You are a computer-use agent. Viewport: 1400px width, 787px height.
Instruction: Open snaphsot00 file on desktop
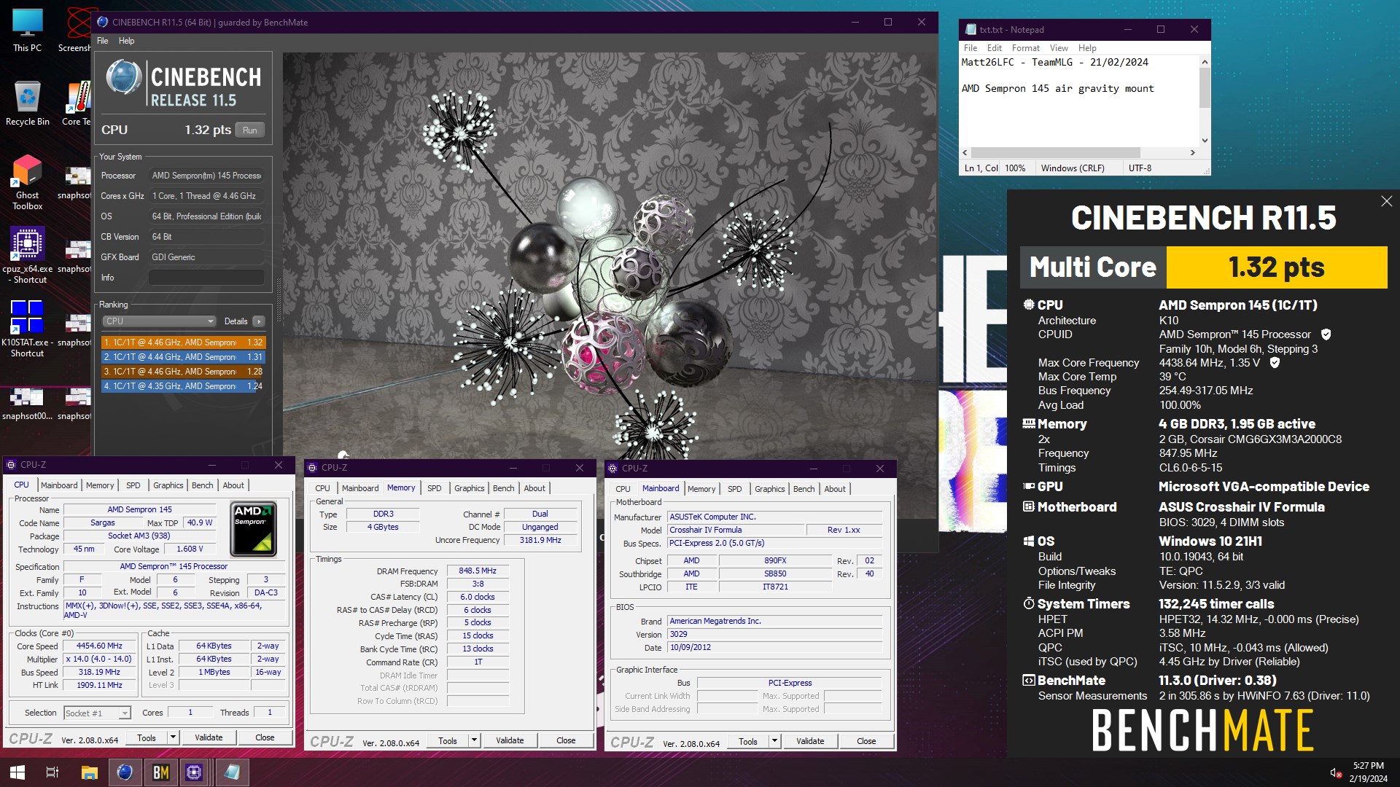click(27, 403)
